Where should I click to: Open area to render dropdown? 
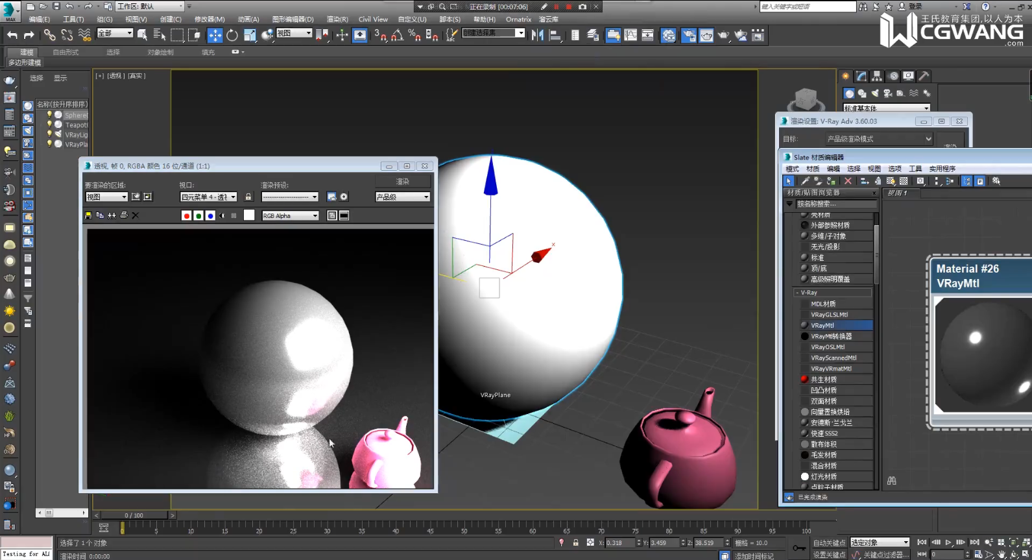pyautogui.click(x=106, y=197)
